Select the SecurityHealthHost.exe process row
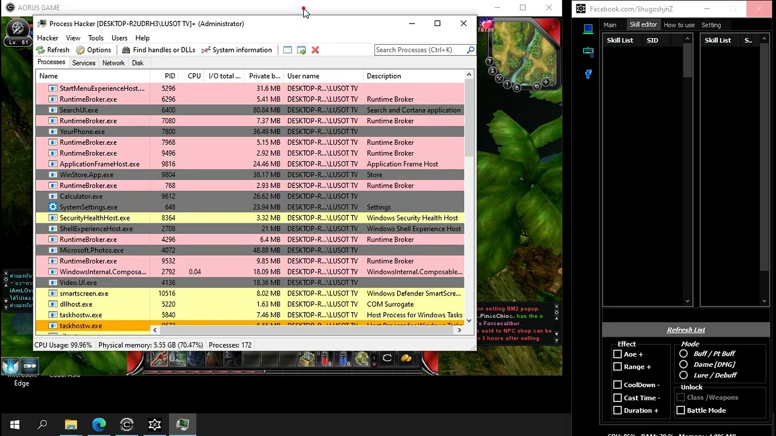This screenshot has height=436, width=776. (250, 218)
